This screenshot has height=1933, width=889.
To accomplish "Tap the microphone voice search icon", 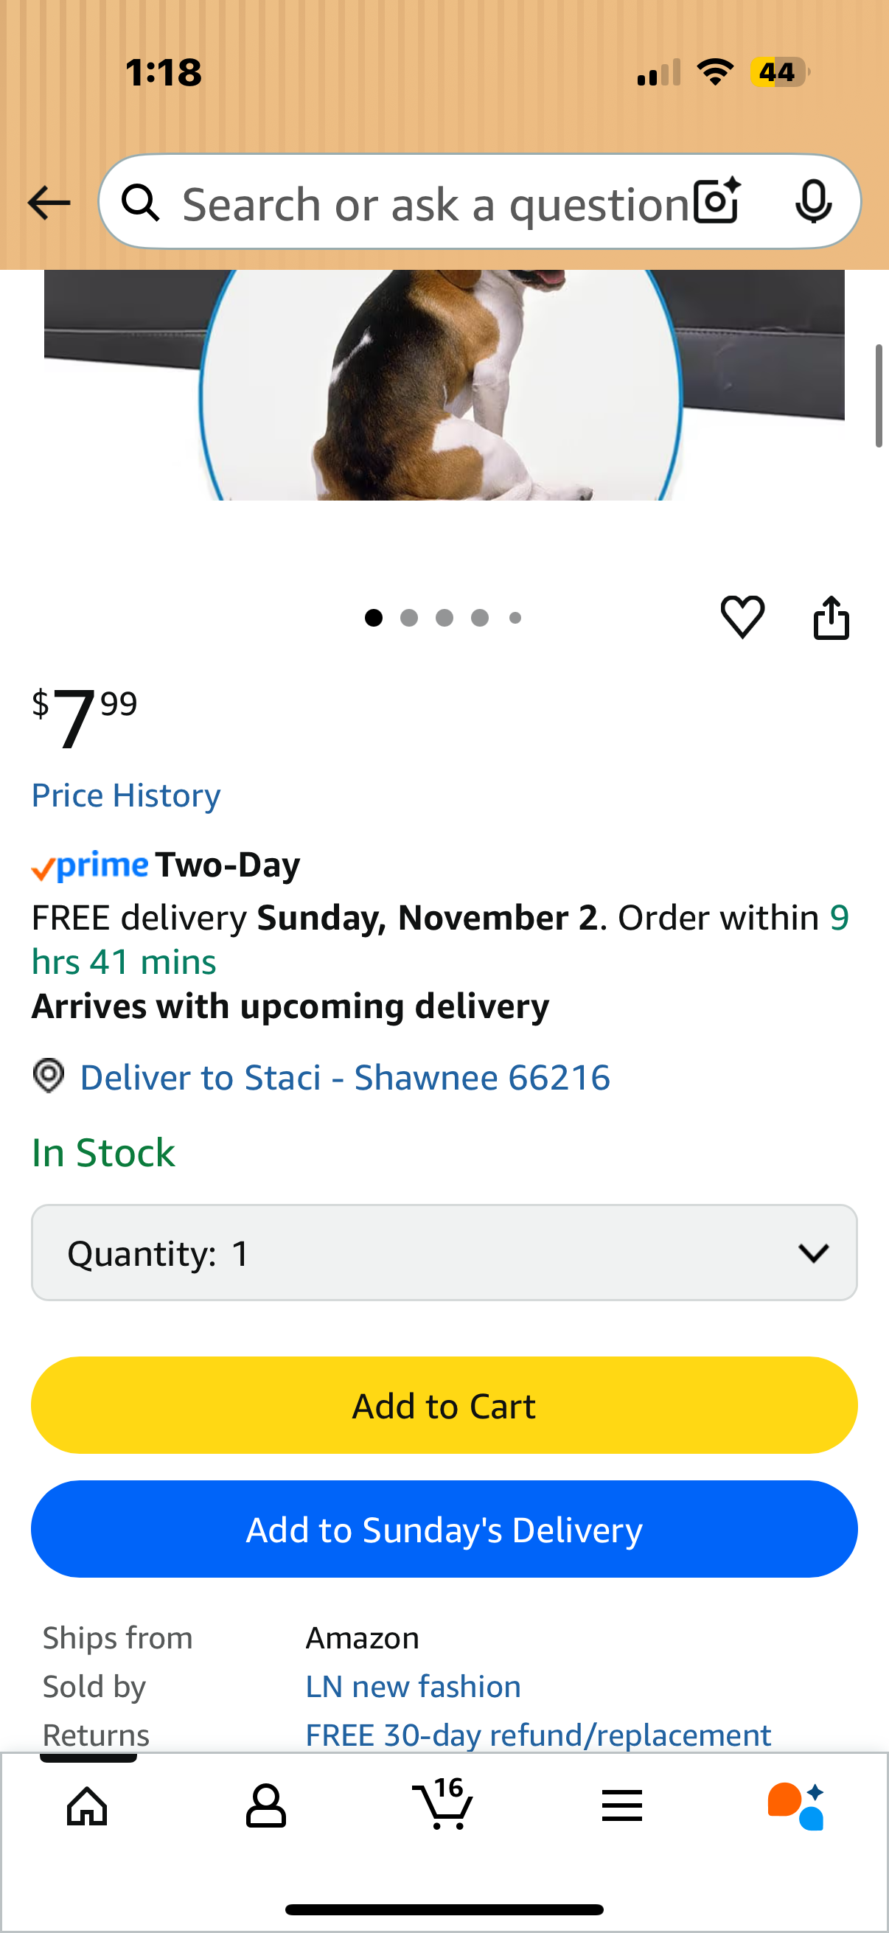I will [812, 202].
